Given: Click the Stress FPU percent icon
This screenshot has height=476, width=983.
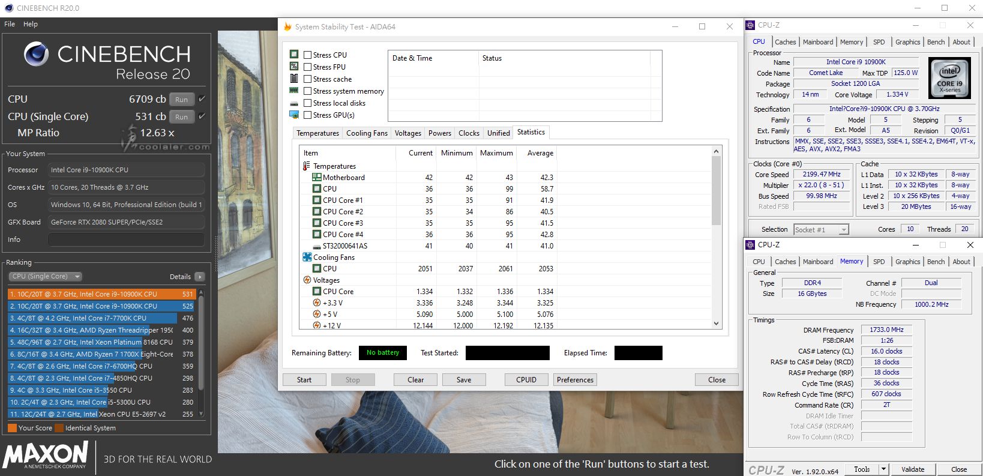Looking at the screenshot, I should [x=294, y=66].
